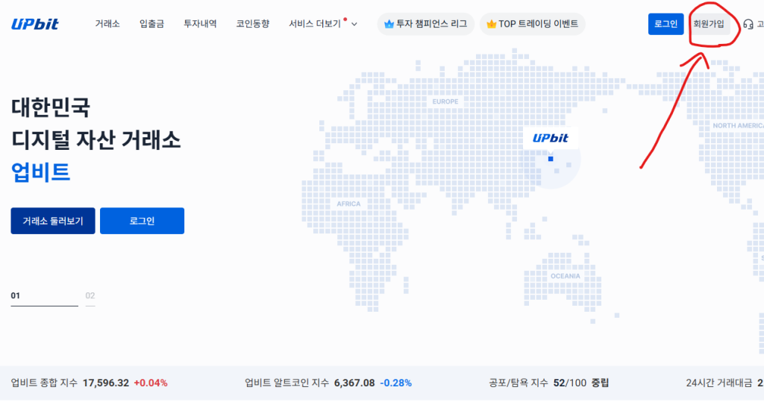Image resolution: width=764 pixels, height=402 pixels.
Task: Click the blue location dot on the map
Action: coord(551,158)
